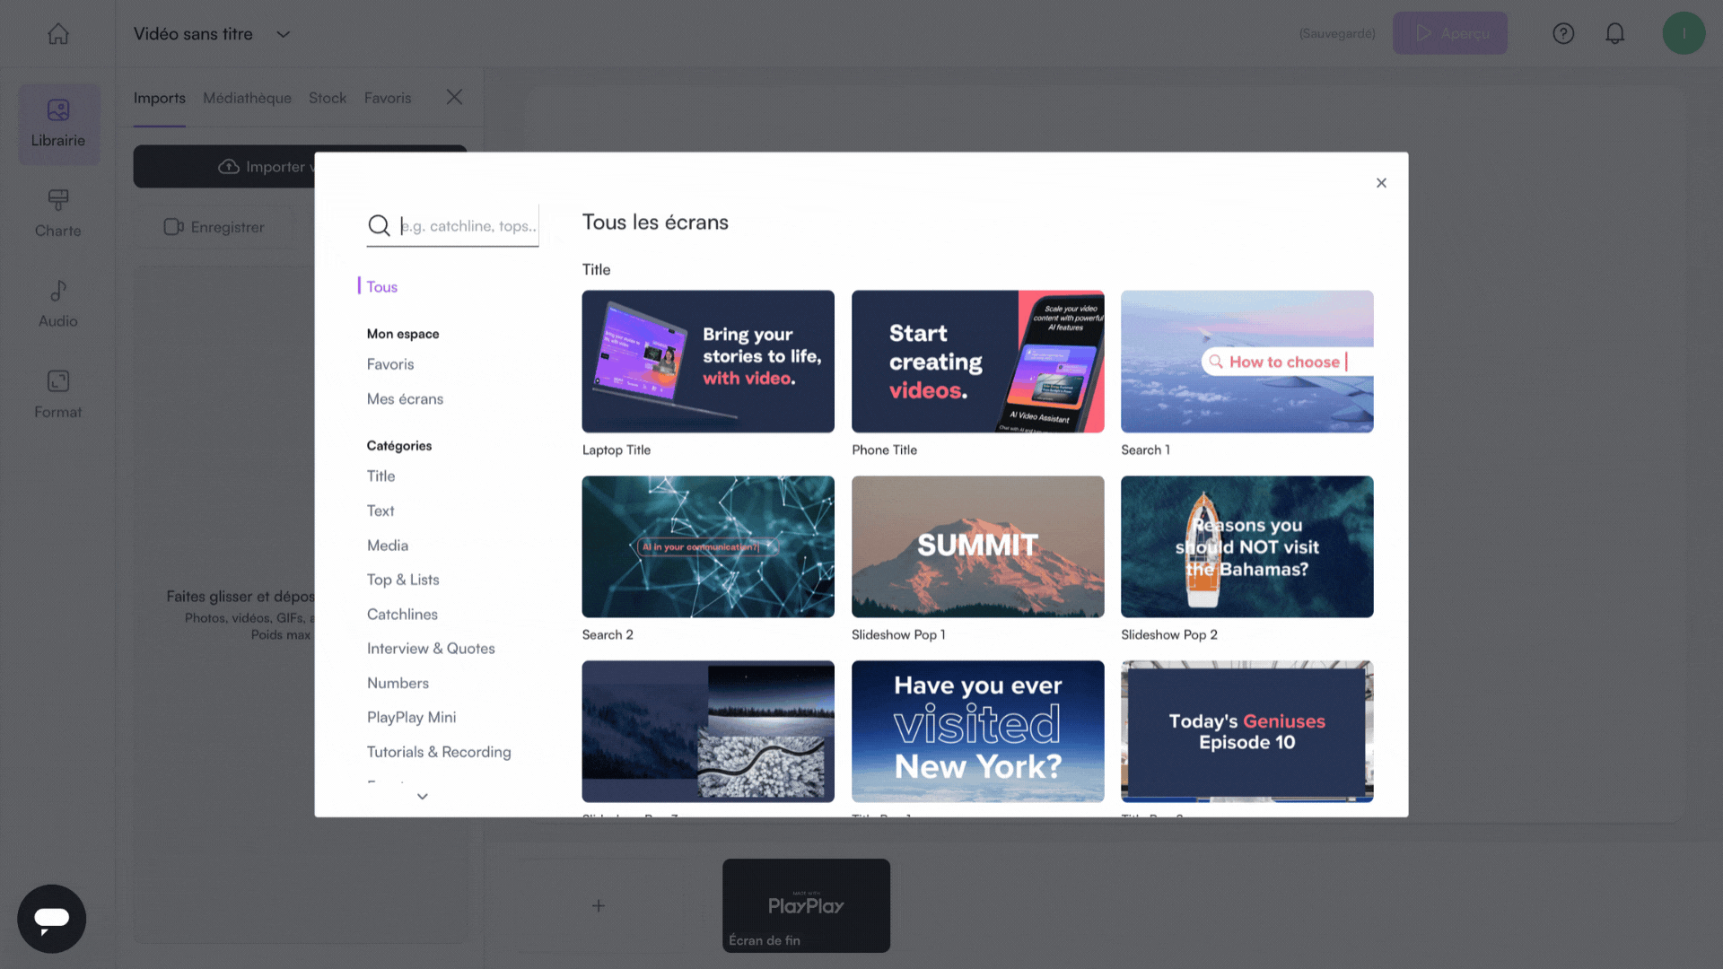This screenshot has width=1723, height=969.
Task: Choose the Slideshow Pop 1 SUMMIT thumbnail
Action: point(978,546)
